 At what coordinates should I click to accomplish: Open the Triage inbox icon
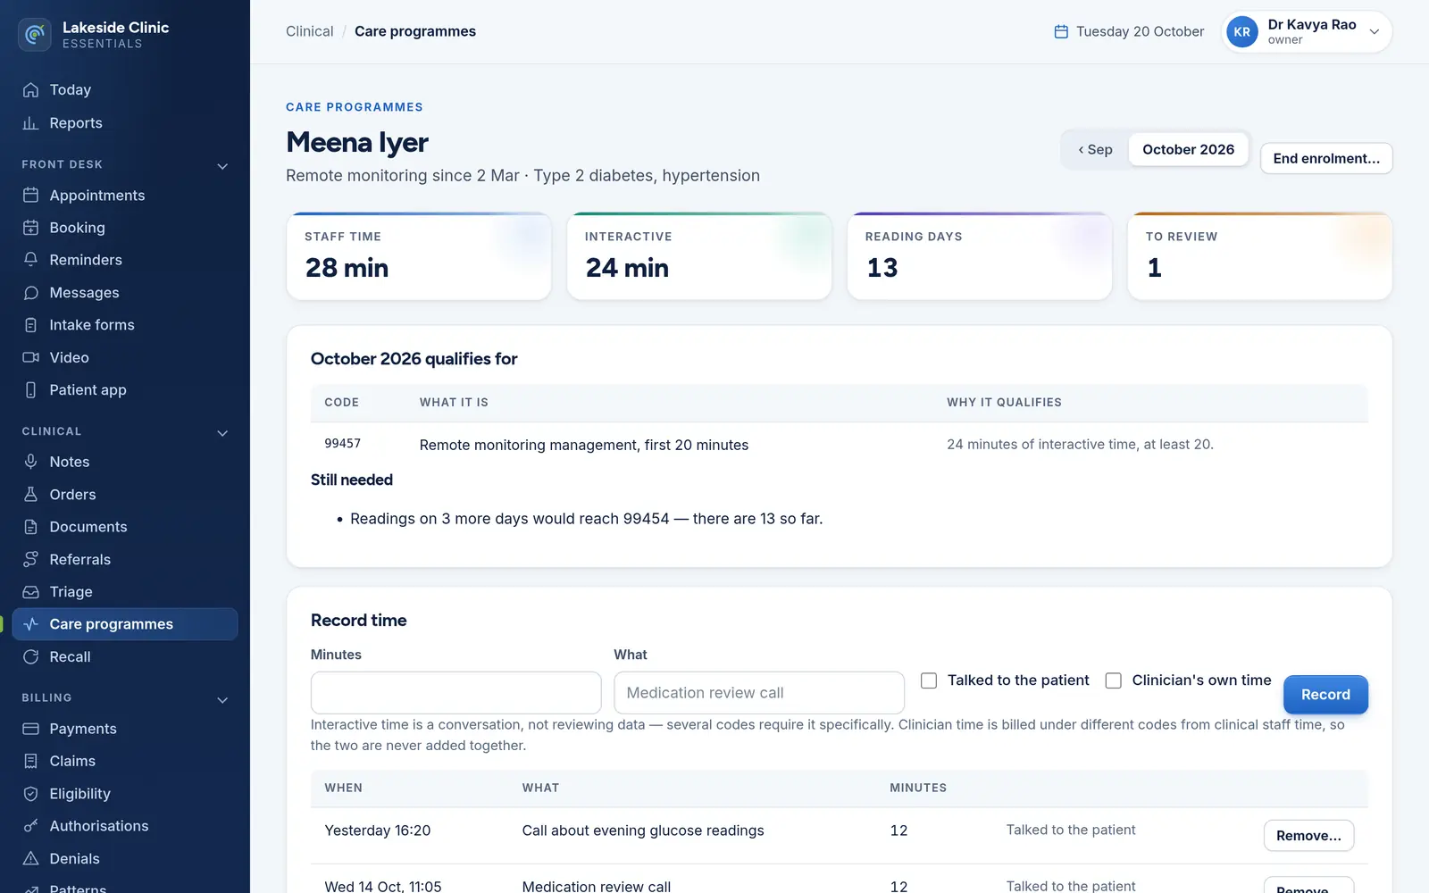point(31,592)
